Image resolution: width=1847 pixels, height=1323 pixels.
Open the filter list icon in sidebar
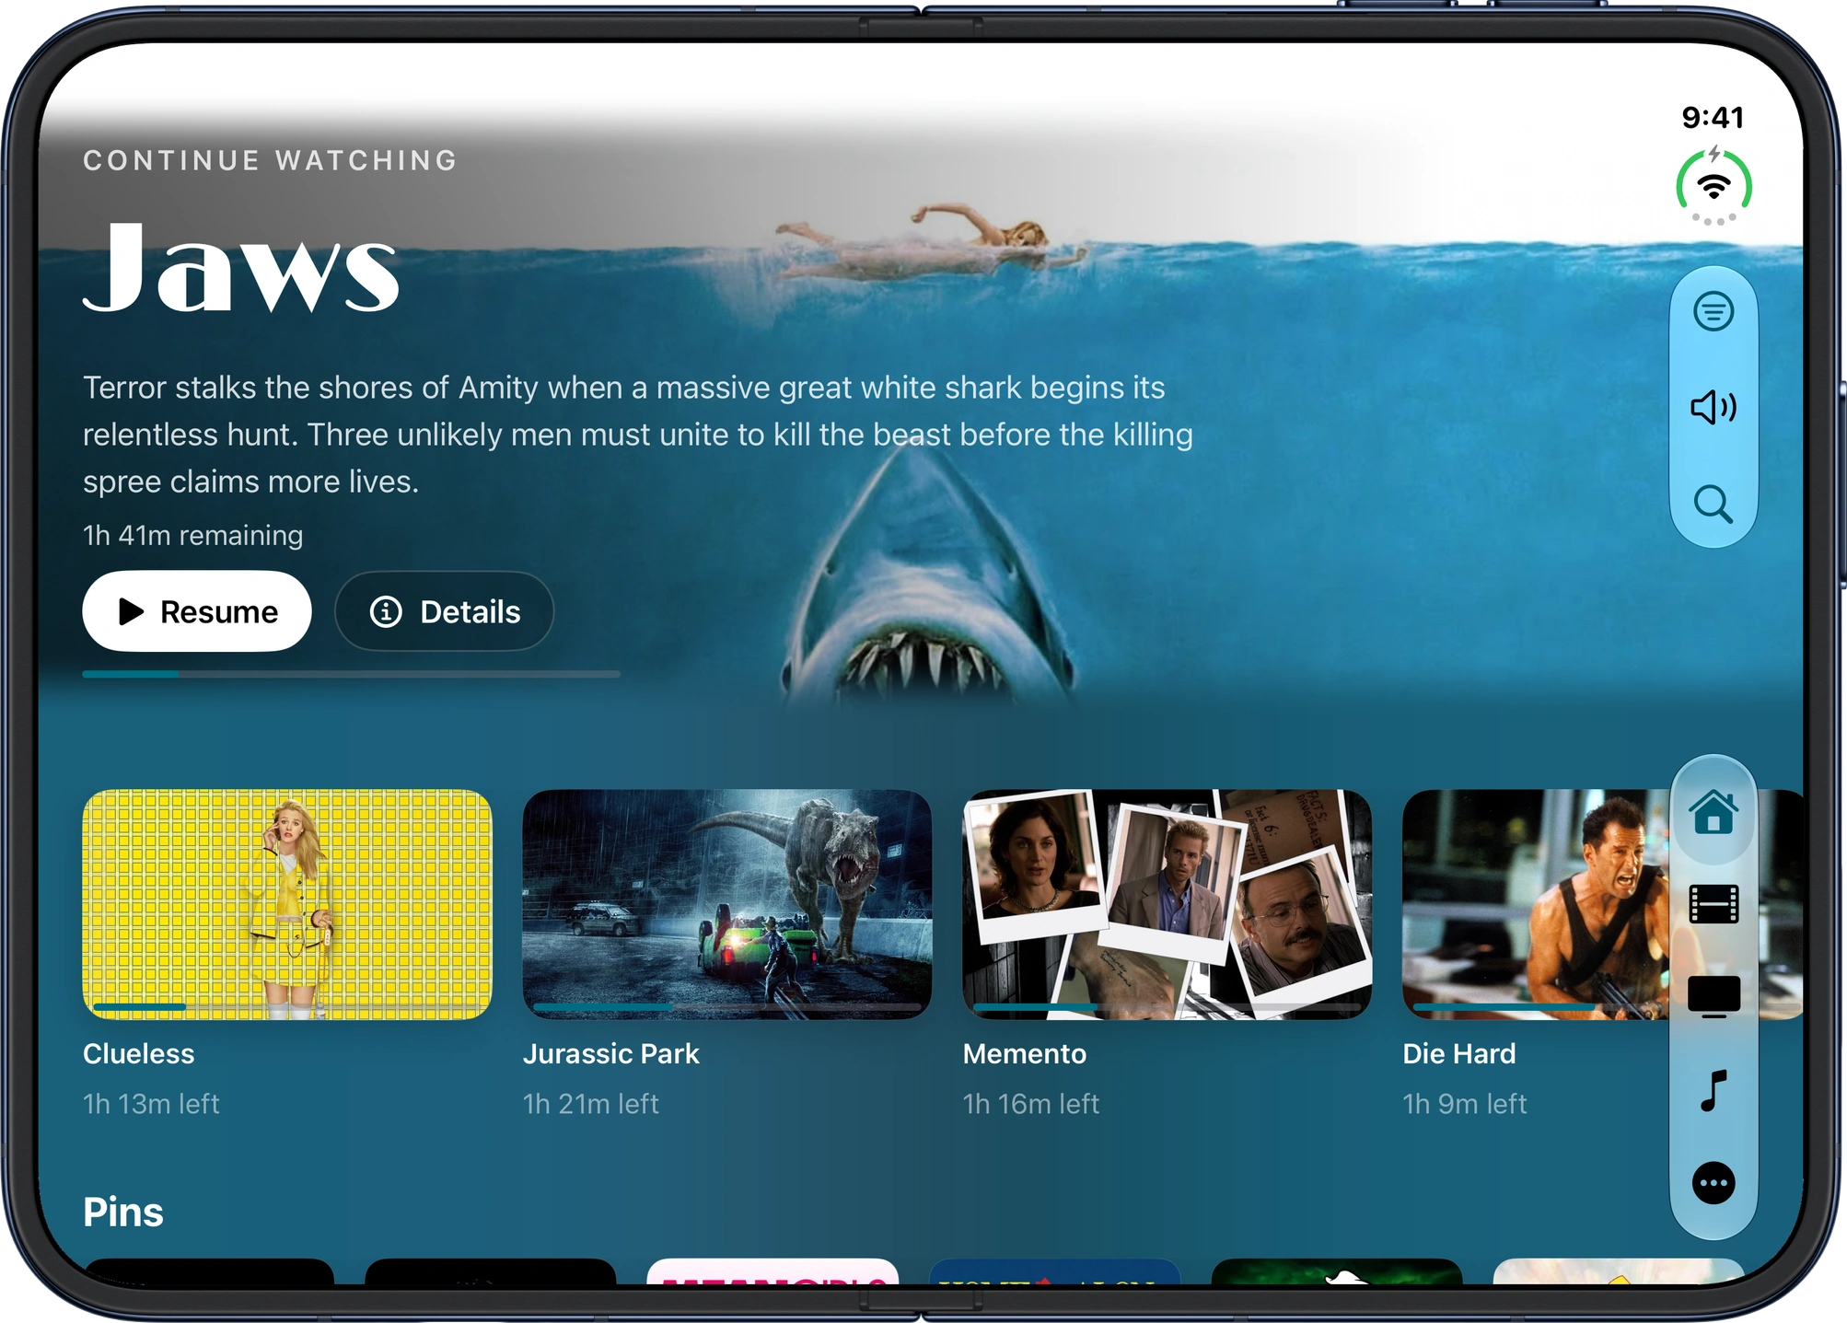pyautogui.click(x=1713, y=311)
